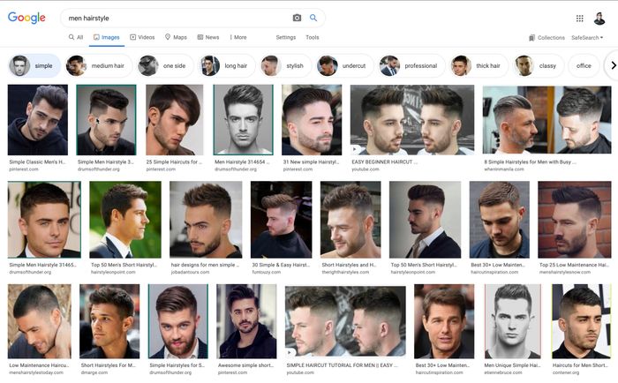The height and width of the screenshot is (383, 618).
Task: Select the Images tab
Action: (x=107, y=37)
